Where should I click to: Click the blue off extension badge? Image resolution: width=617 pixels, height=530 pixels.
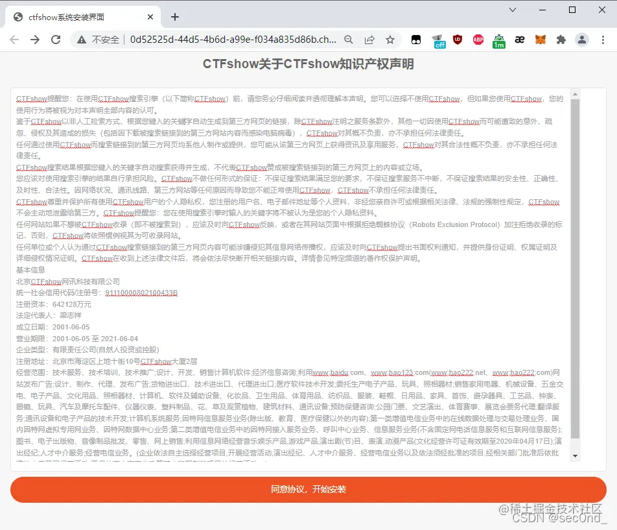(x=437, y=41)
